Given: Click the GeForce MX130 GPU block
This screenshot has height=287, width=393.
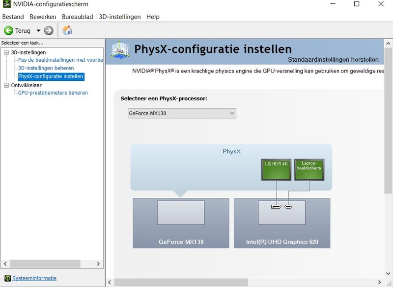Looking at the screenshot, I should click(181, 223).
